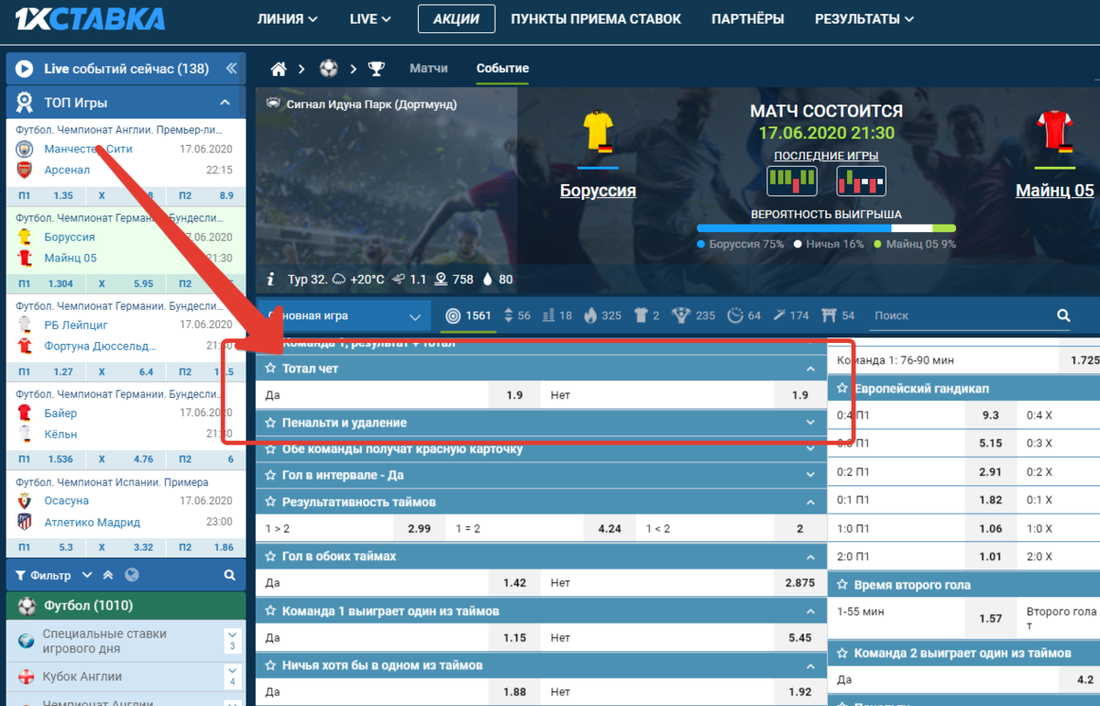Screen dimensions: 1100x706
Task: Click the search magnifier in the markets bar
Action: 1063,315
